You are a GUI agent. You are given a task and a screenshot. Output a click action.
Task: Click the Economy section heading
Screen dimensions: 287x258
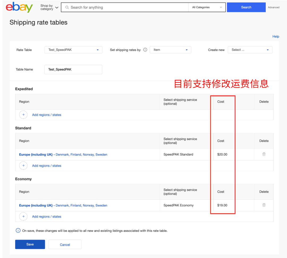click(x=23, y=179)
